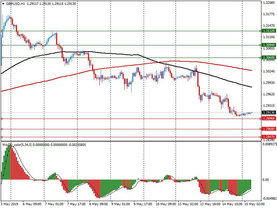Click the 1.32085 price scale value

pos(269,3)
